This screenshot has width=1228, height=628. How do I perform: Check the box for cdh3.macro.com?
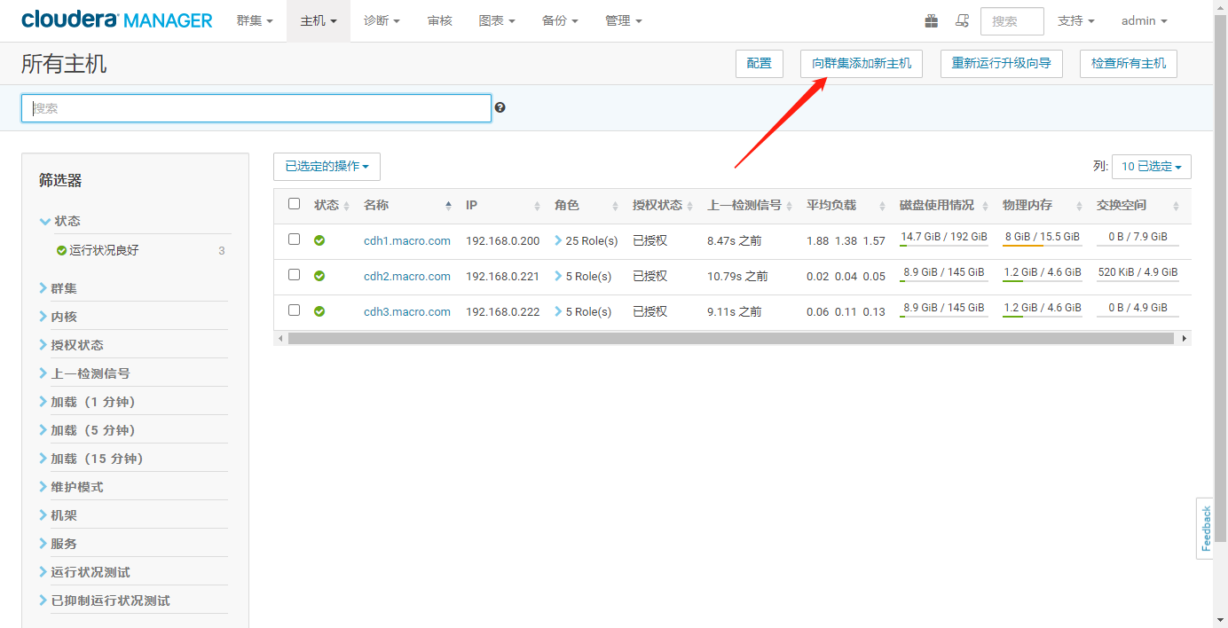[x=295, y=310]
